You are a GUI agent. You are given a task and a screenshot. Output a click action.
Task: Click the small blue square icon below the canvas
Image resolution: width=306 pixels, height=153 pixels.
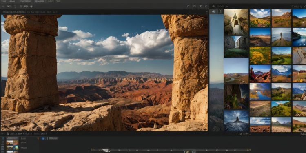[43, 138]
